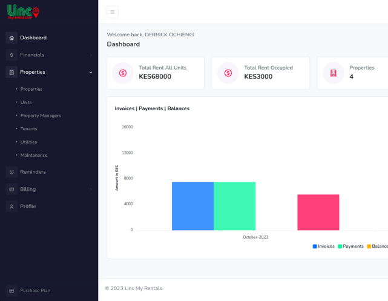Toggle the Invoices series in chart legend
The height and width of the screenshot is (301, 388).
pyautogui.click(x=324, y=246)
